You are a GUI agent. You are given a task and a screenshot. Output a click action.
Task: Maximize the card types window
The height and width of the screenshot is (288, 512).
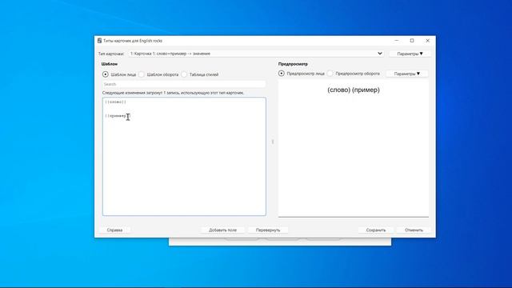(412, 41)
